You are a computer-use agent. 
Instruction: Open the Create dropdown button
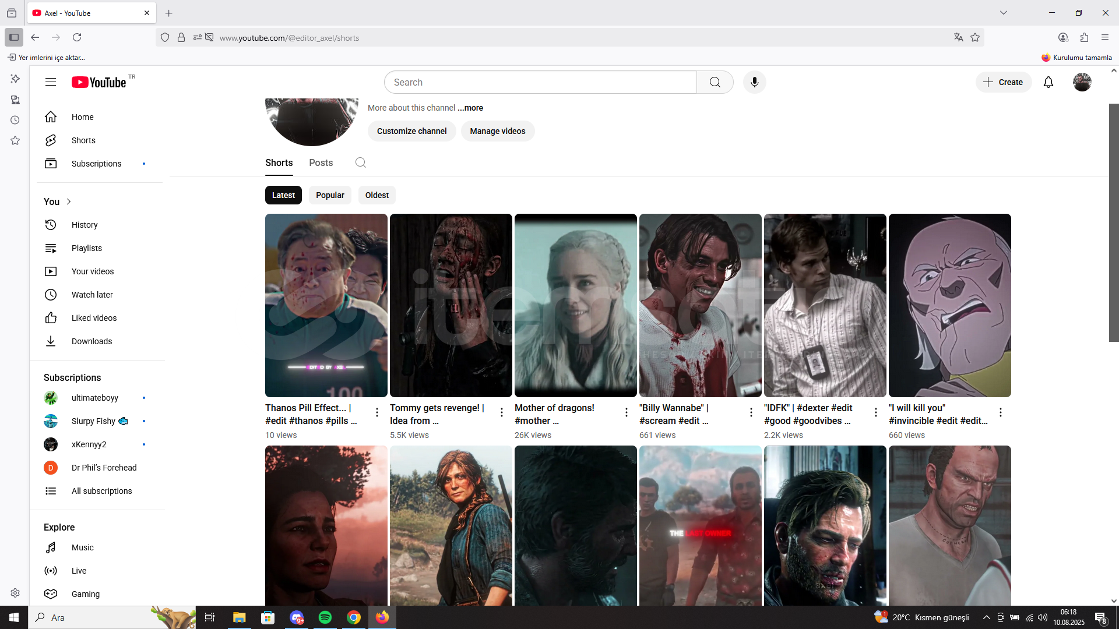(1004, 82)
